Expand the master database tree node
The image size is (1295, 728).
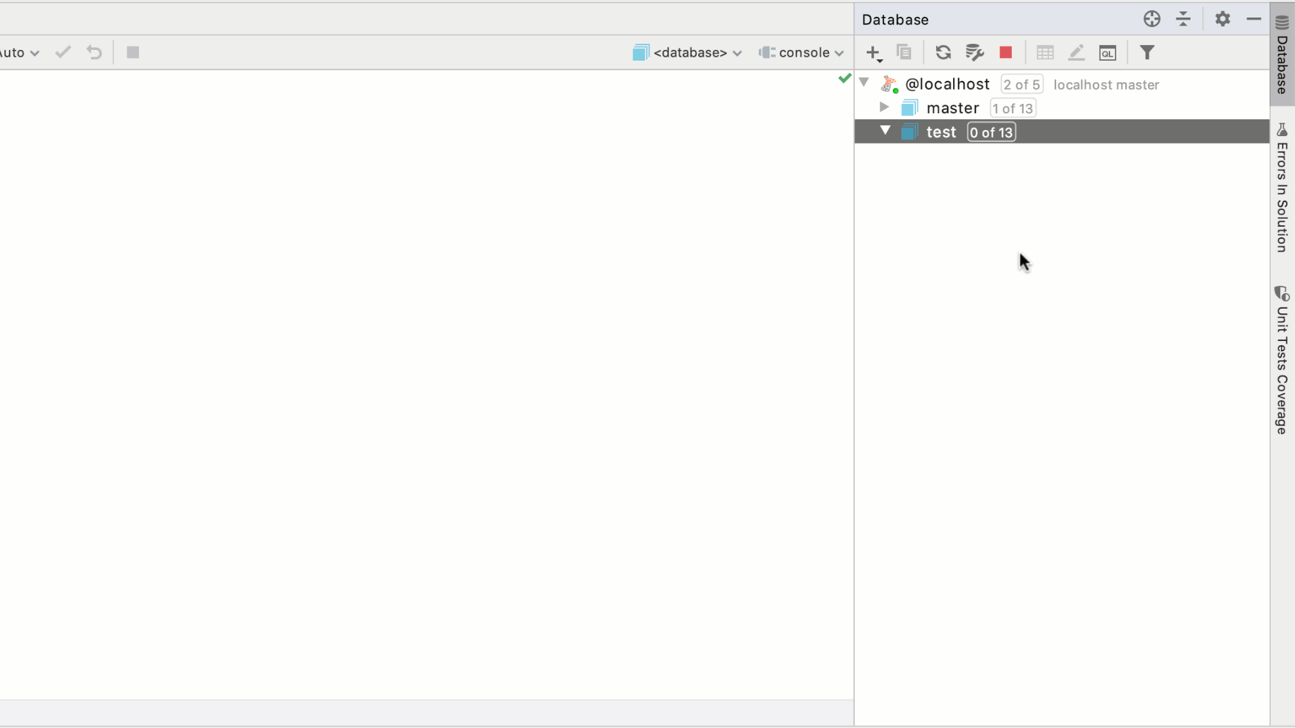point(885,108)
